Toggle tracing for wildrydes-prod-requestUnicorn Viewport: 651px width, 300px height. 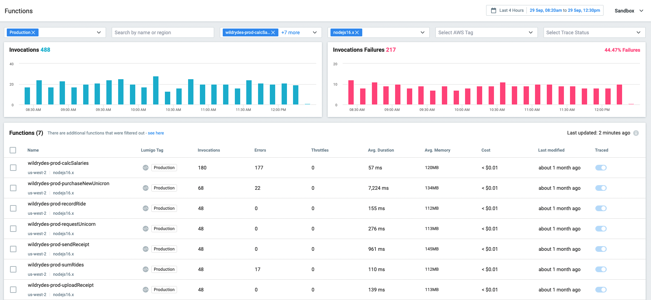[x=601, y=229]
